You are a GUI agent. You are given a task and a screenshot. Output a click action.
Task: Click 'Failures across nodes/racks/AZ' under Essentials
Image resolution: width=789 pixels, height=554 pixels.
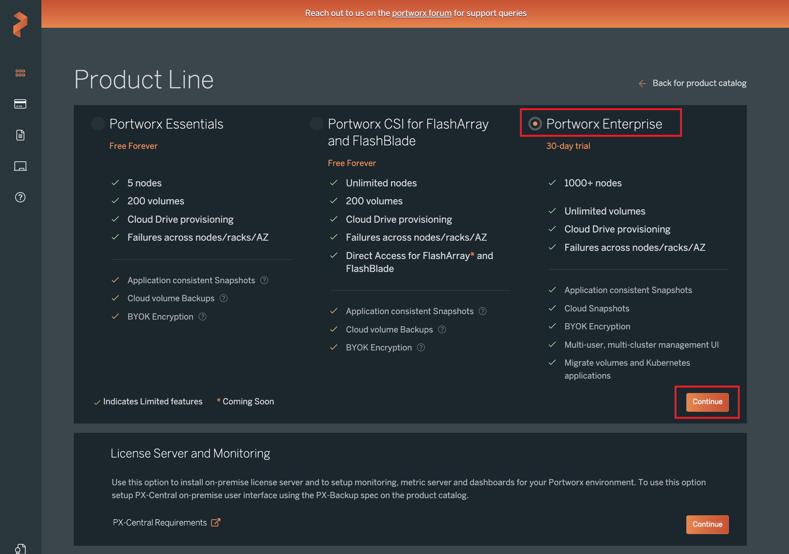click(198, 238)
